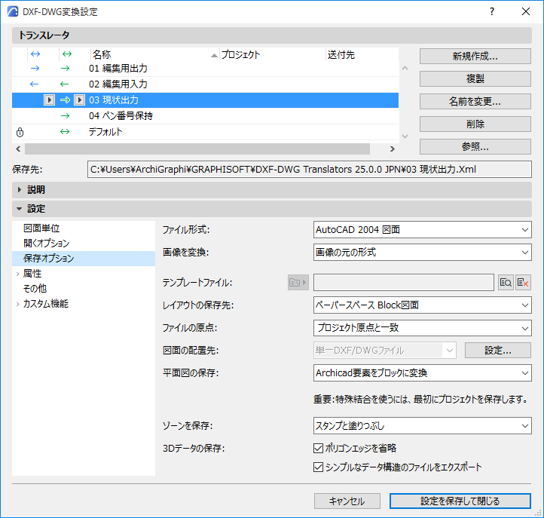Click the lock icon on デフォルト row
Image resolution: width=544 pixels, height=518 pixels.
coord(20,132)
